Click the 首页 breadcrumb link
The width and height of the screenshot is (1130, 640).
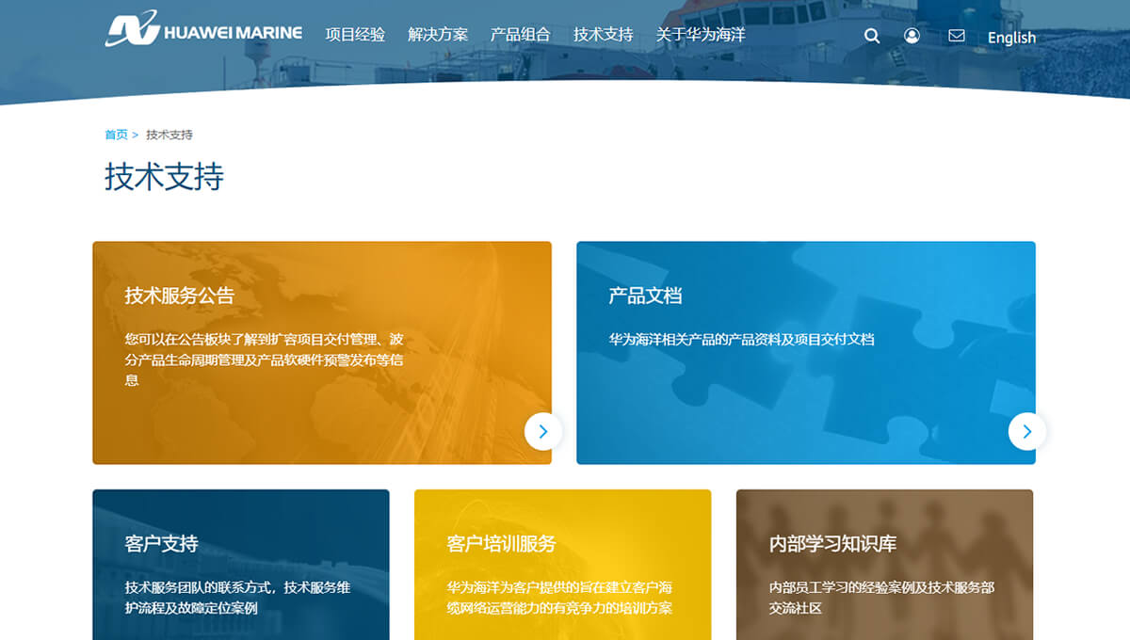116,135
